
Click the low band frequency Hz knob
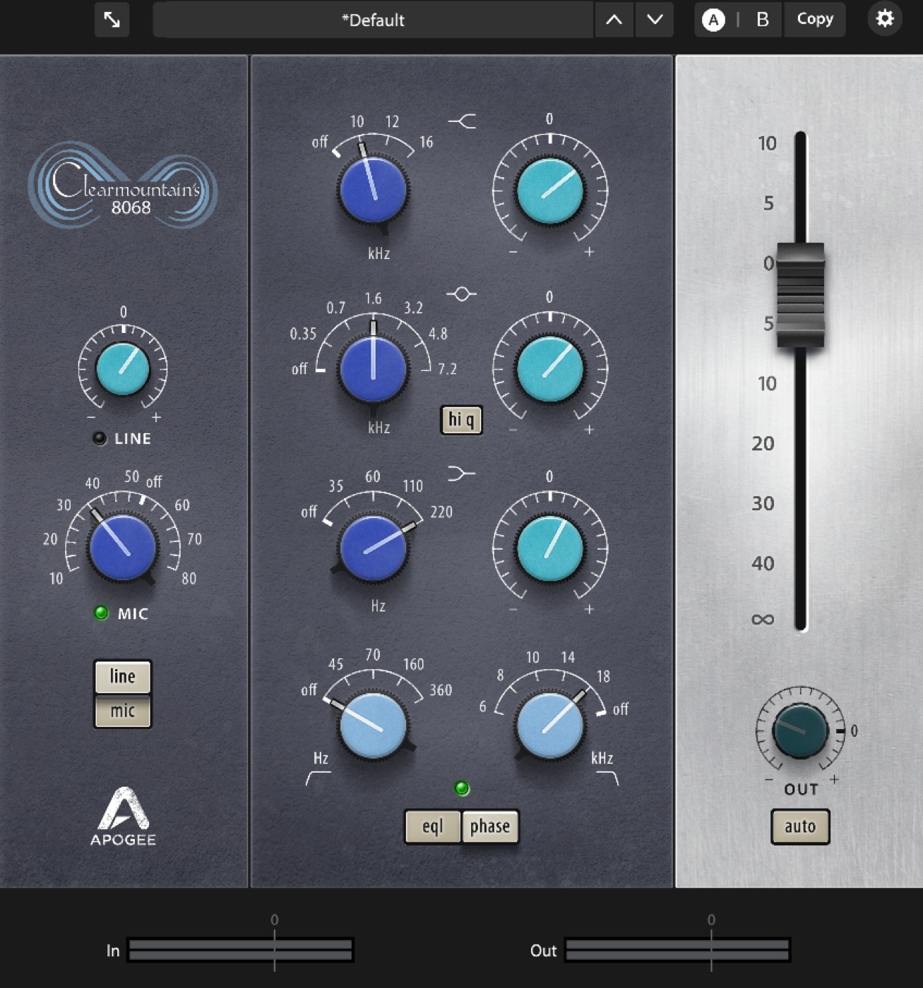374,548
